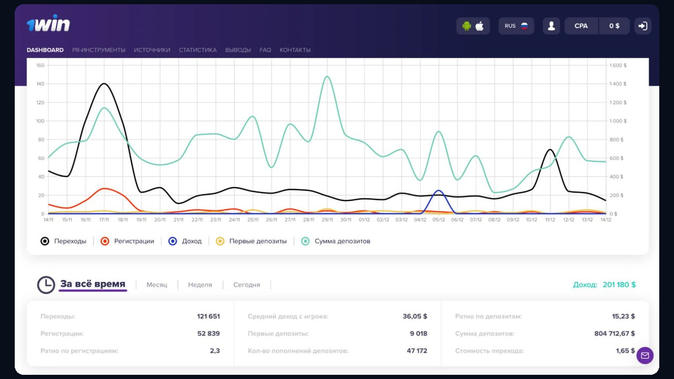Click the Переходы value 121 651

pyautogui.click(x=209, y=316)
